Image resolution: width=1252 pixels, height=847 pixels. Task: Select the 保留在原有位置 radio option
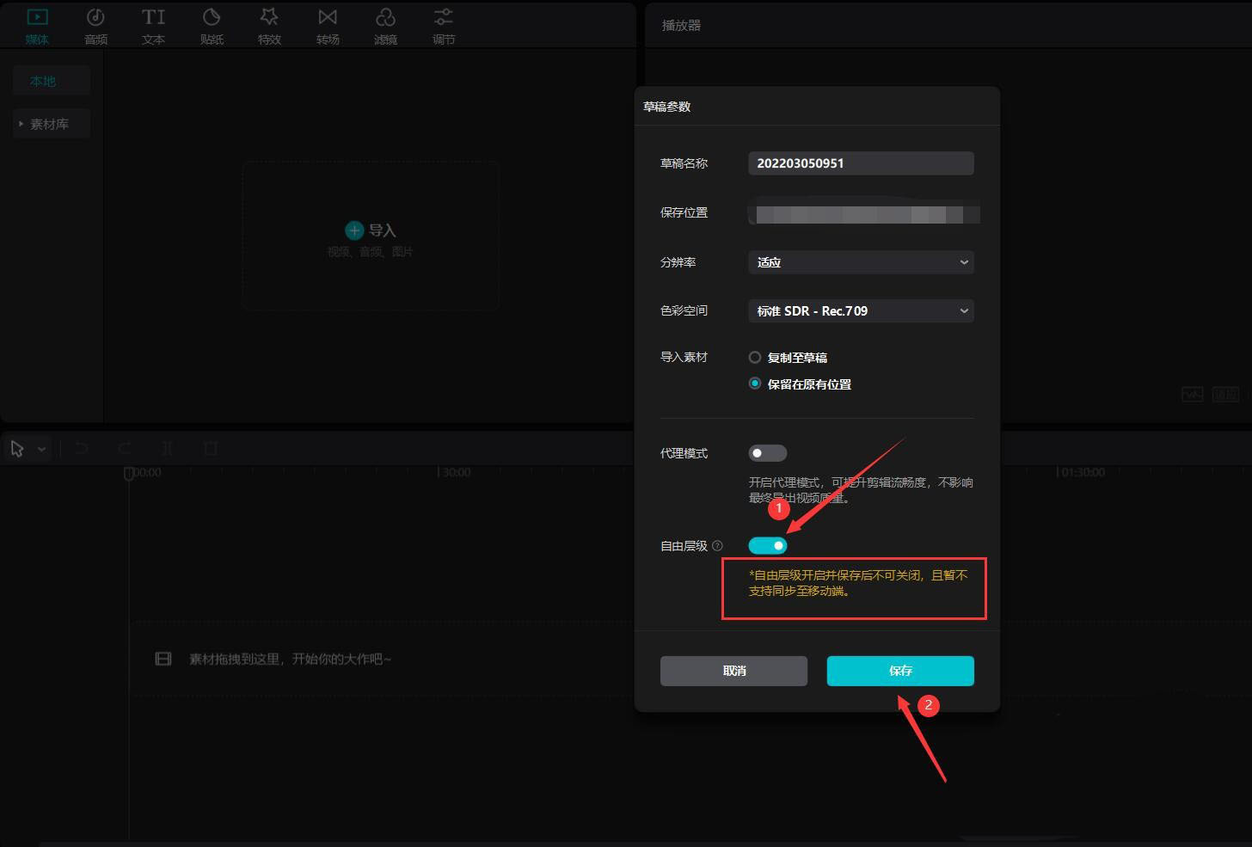click(x=755, y=384)
